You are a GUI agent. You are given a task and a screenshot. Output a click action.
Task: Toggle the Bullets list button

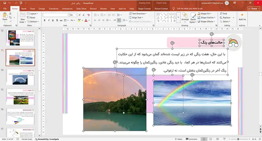coord(95,15)
